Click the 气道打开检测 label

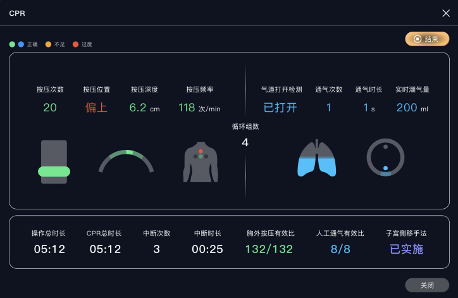(x=282, y=89)
